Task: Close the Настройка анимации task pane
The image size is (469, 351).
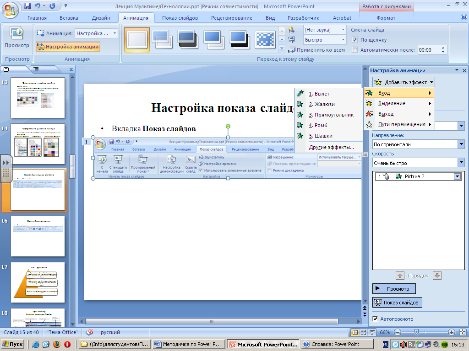Action: click(x=464, y=70)
